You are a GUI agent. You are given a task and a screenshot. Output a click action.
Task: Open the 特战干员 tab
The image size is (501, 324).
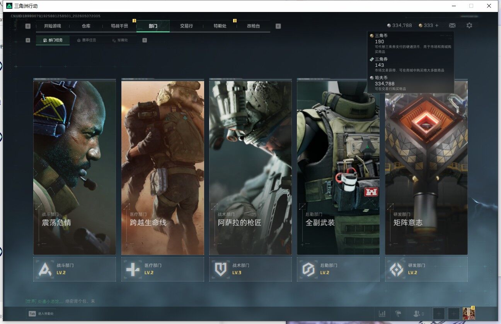click(x=119, y=26)
